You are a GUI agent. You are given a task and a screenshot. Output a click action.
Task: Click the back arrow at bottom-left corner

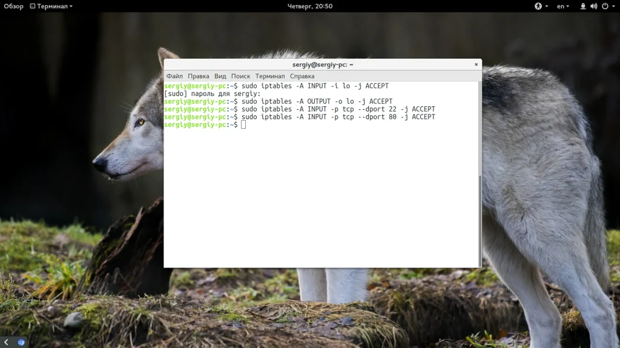(6, 342)
